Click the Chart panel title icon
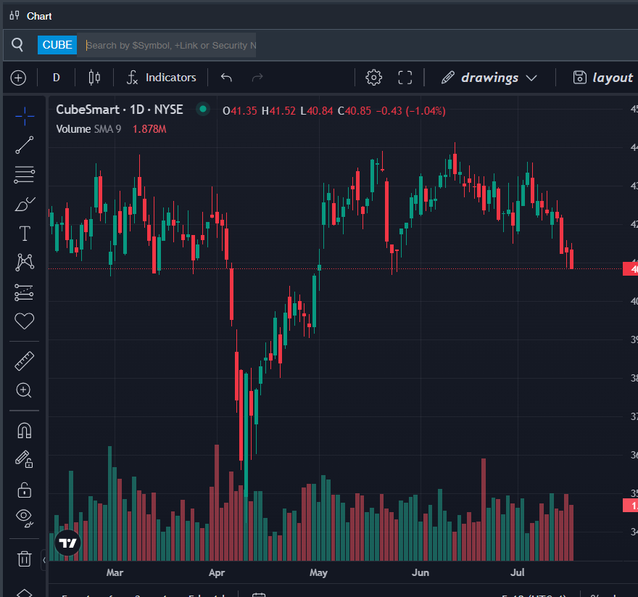638x597 pixels. [x=14, y=15]
